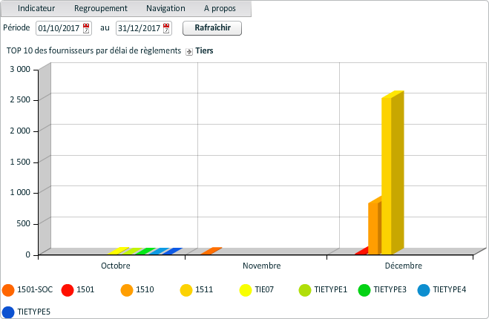Click the TIETYPE1 legend label

pos(330,289)
